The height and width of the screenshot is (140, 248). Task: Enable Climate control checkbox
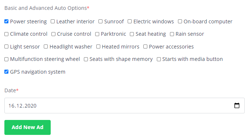coord(6,34)
